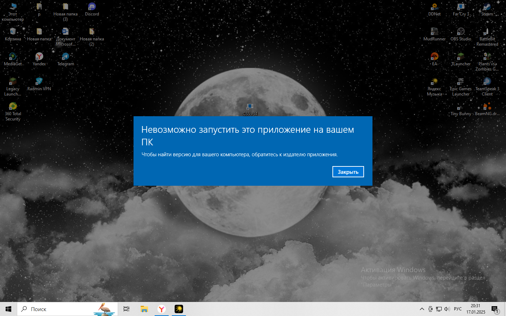Image resolution: width=506 pixels, height=316 pixels.
Task: Select the Telegram desktop shortcut
Action: point(66,57)
